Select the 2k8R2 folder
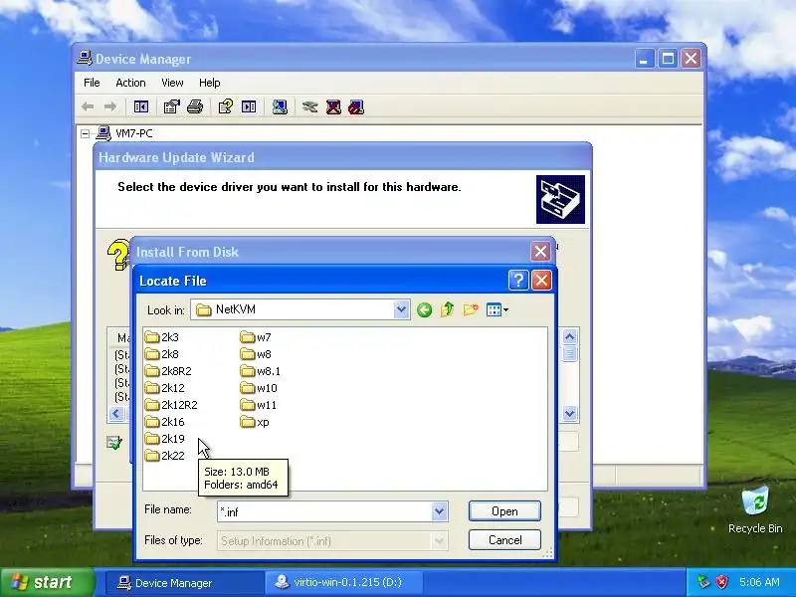 click(168, 371)
